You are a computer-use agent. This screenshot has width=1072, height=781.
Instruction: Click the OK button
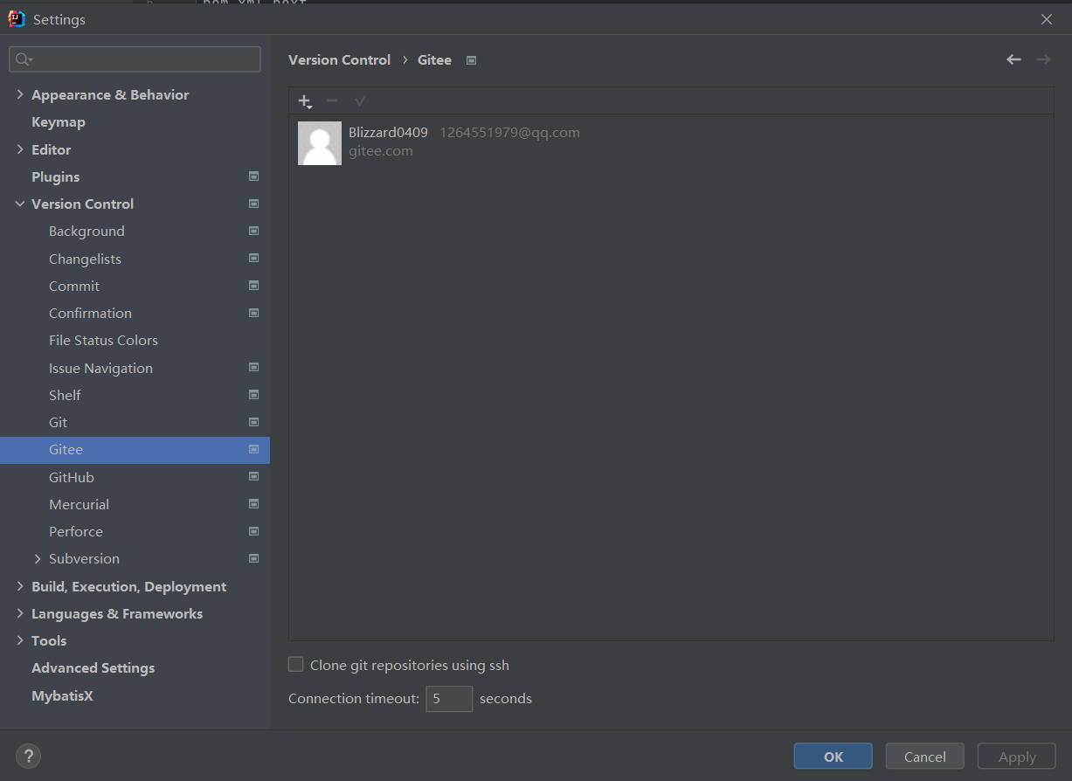tap(833, 757)
